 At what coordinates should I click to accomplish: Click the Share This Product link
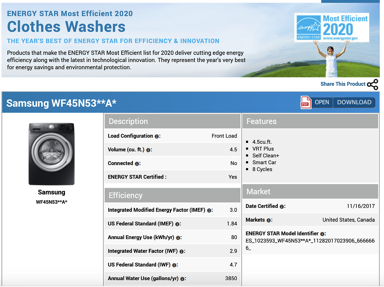343,84
